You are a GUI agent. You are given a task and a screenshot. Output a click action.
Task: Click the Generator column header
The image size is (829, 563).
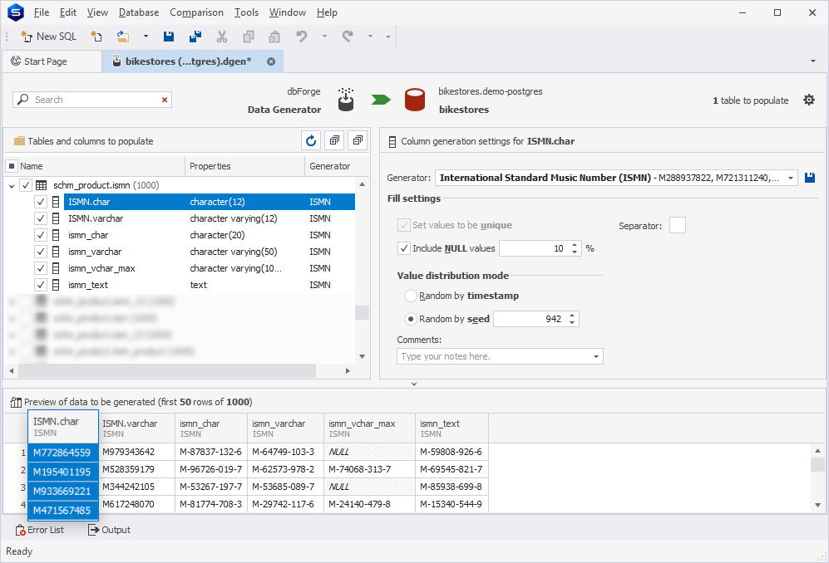coord(330,166)
